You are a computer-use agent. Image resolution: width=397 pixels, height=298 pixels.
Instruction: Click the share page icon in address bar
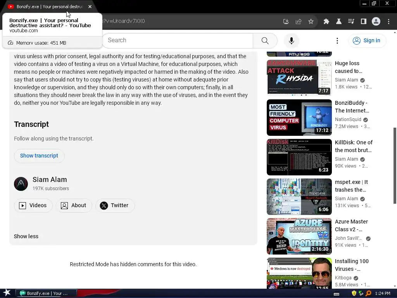pos(299,21)
